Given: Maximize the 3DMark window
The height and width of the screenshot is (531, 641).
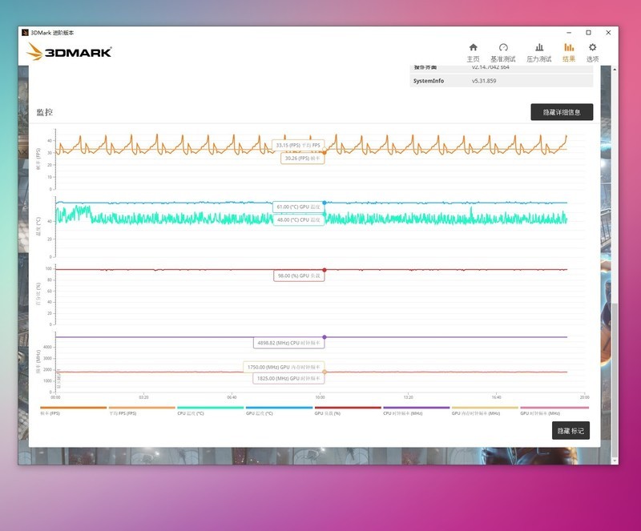Looking at the screenshot, I should [x=589, y=33].
